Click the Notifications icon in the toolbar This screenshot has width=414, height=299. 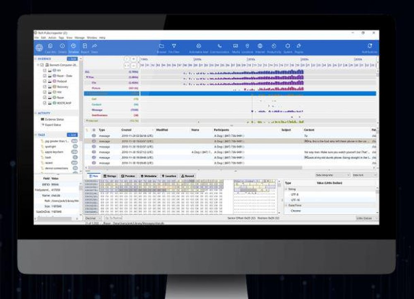(369, 47)
